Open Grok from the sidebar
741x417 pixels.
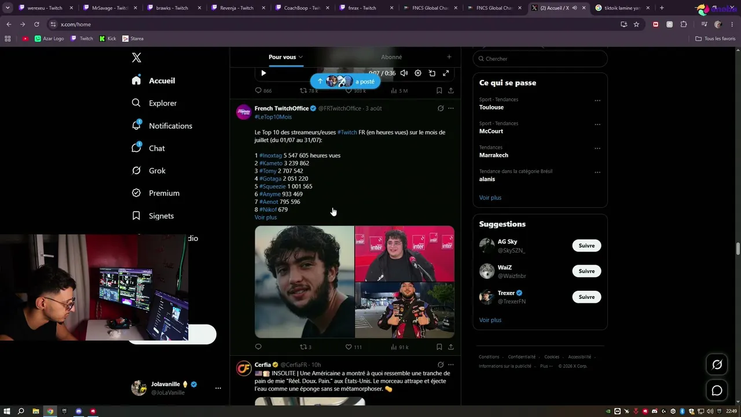click(x=149, y=171)
